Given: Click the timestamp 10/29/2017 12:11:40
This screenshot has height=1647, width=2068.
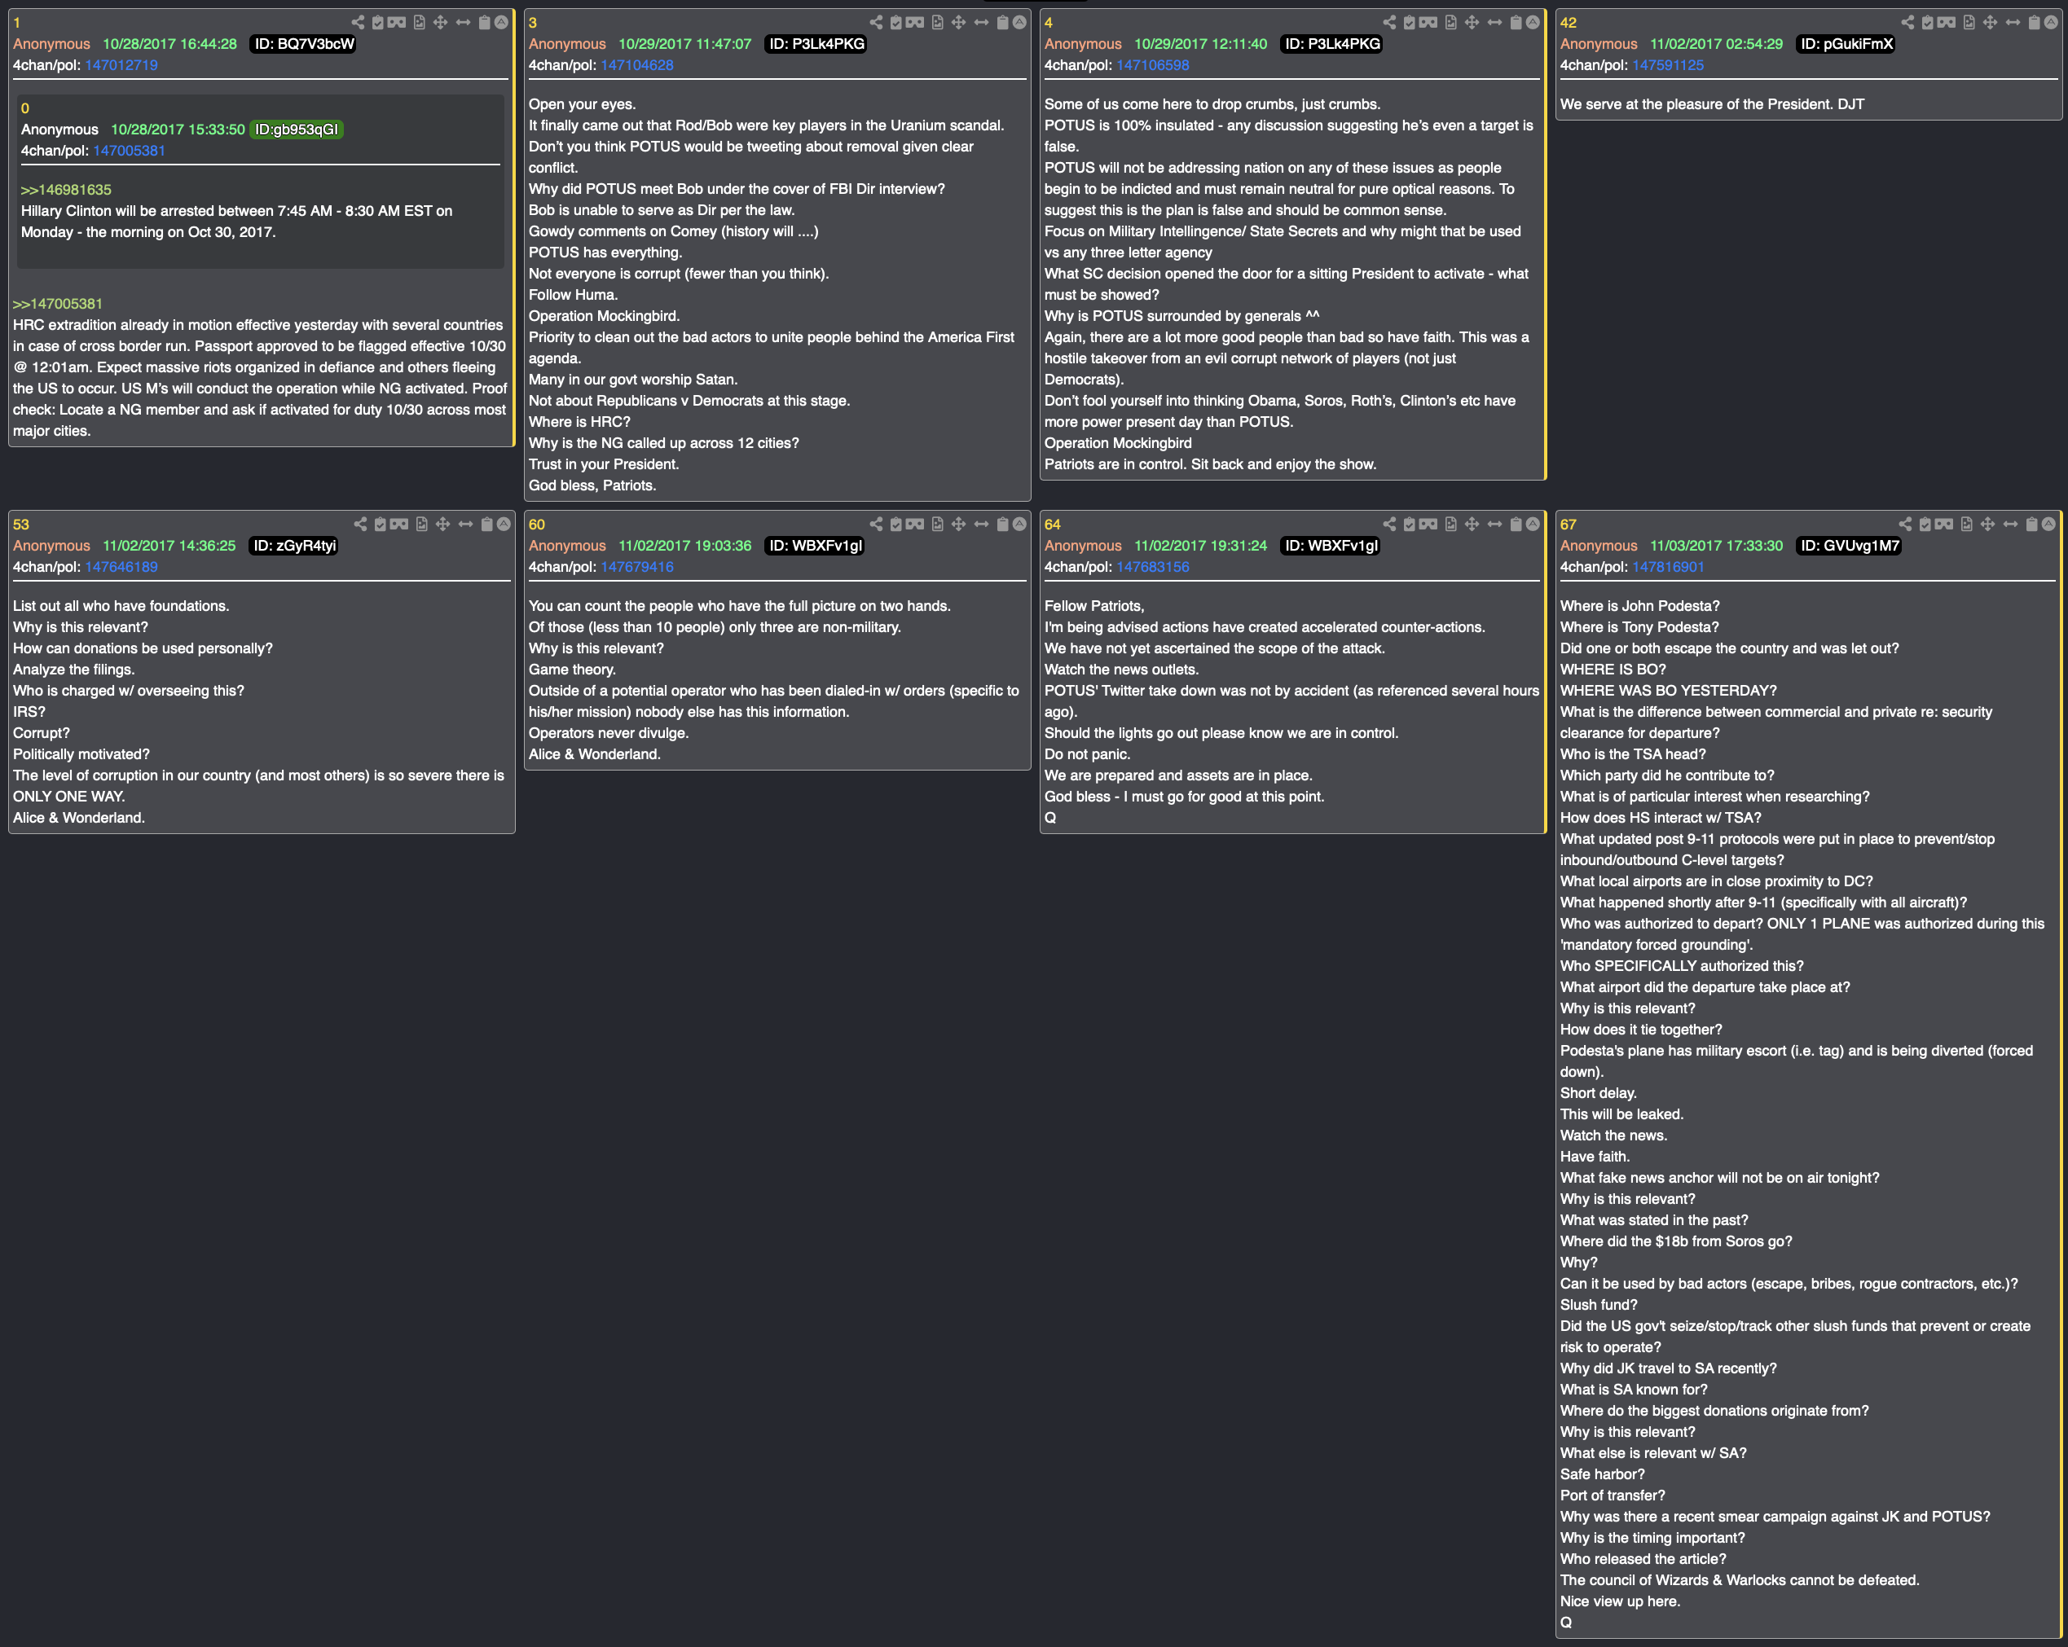Looking at the screenshot, I should tap(1200, 44).
